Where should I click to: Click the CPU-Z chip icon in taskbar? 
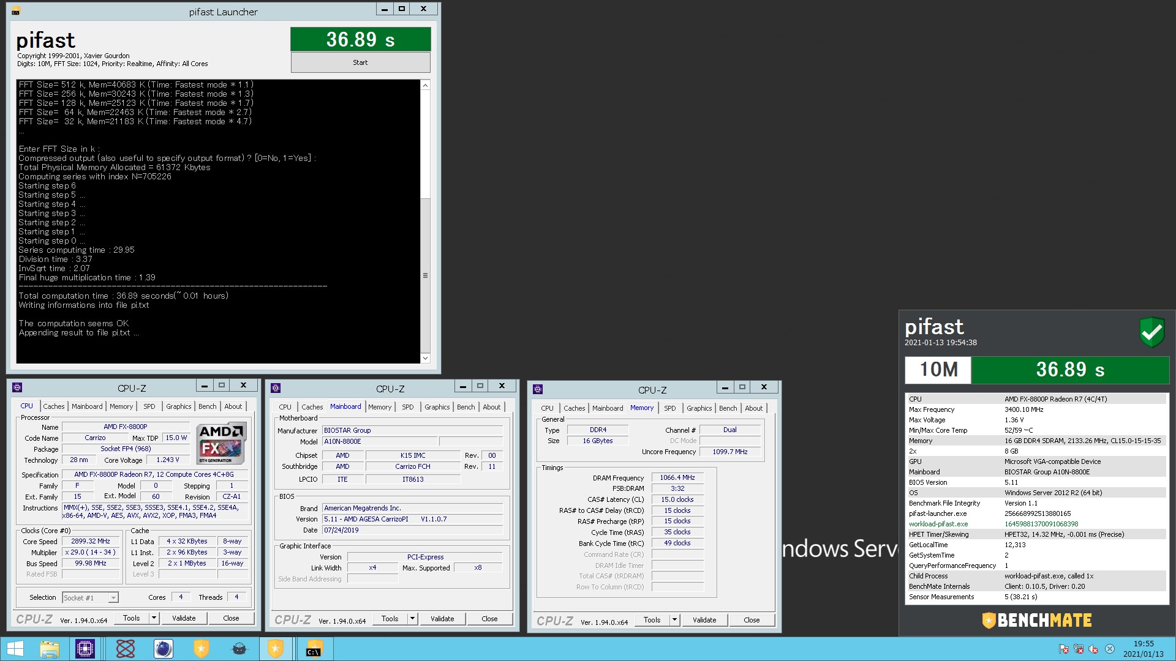(85, 649)
